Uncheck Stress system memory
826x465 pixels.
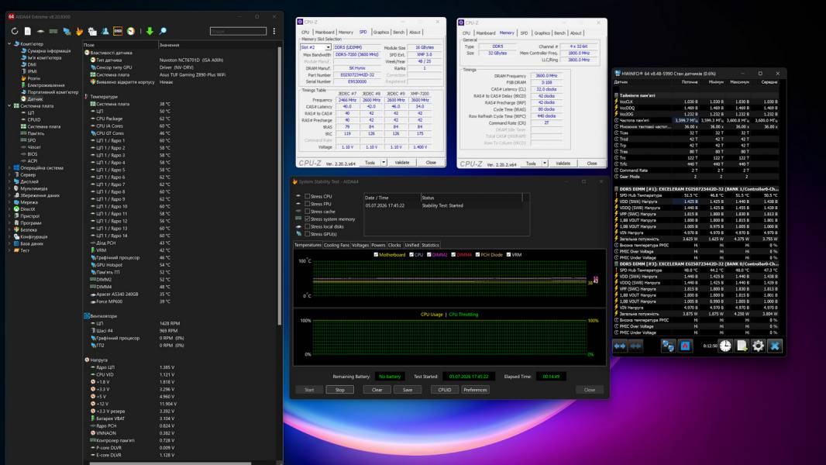(307, 219)
